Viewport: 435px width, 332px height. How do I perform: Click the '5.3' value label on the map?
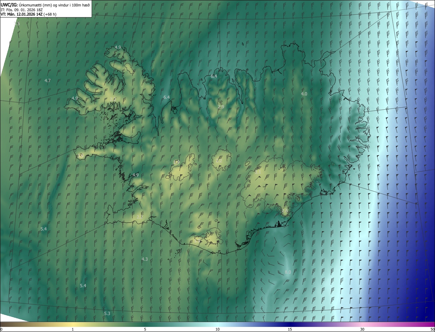107,314
